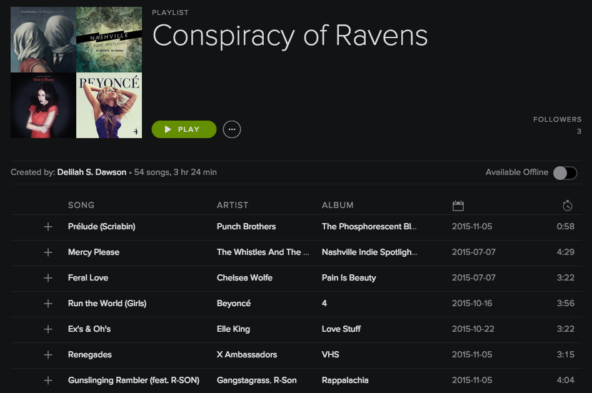The width and height of the screenshot is (592, 393).
Task: Add Prélude (Scriabin) with its plus icon
Action: pos(48,227)
